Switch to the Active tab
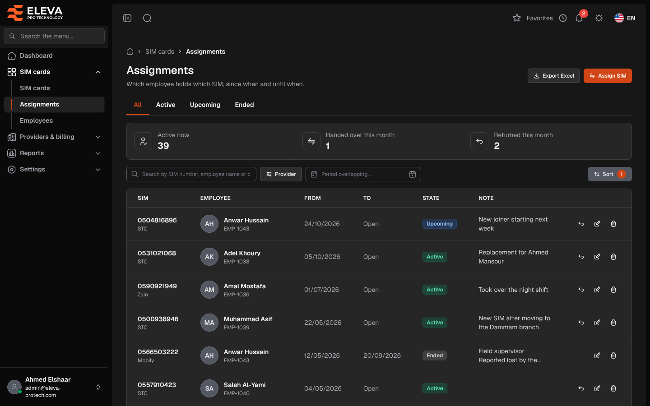 click(x=166, y=105)
